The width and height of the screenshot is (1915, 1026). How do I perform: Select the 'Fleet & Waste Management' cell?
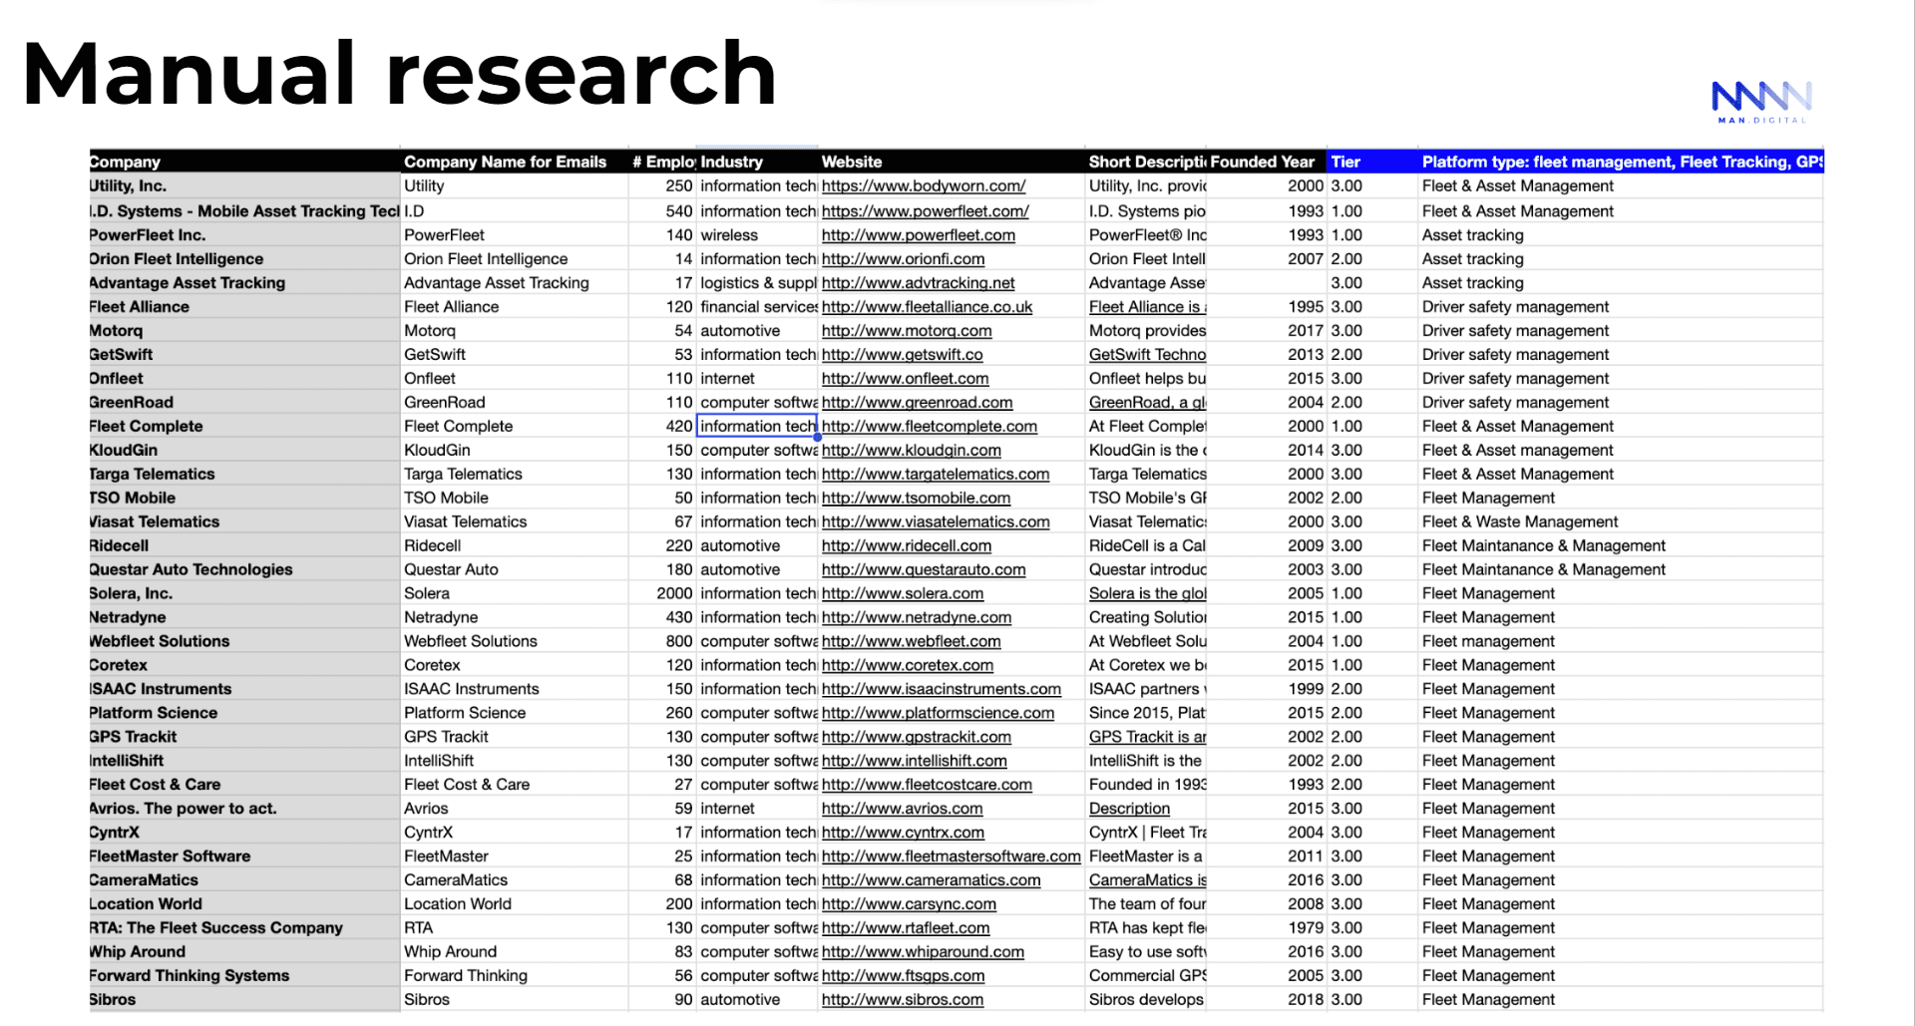click(1621, 522)
